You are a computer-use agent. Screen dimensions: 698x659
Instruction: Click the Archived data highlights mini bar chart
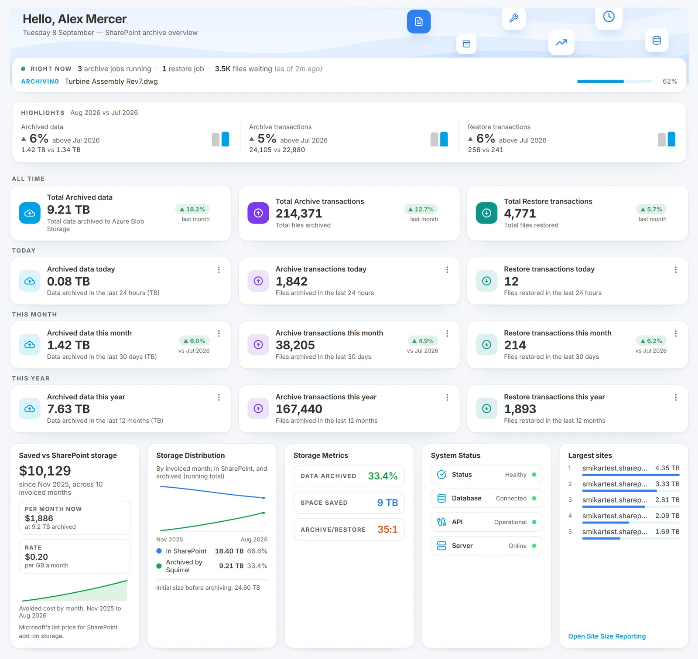click(x=221, y=139)
